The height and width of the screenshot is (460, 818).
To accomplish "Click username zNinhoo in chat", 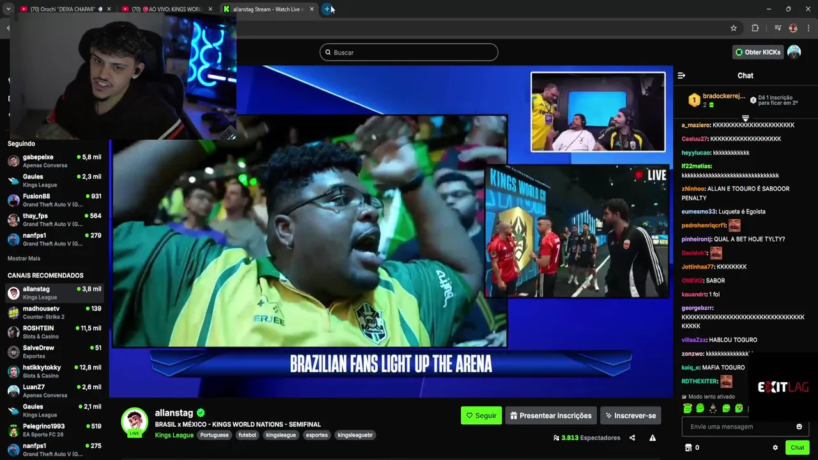I will [x=693, y=189].
